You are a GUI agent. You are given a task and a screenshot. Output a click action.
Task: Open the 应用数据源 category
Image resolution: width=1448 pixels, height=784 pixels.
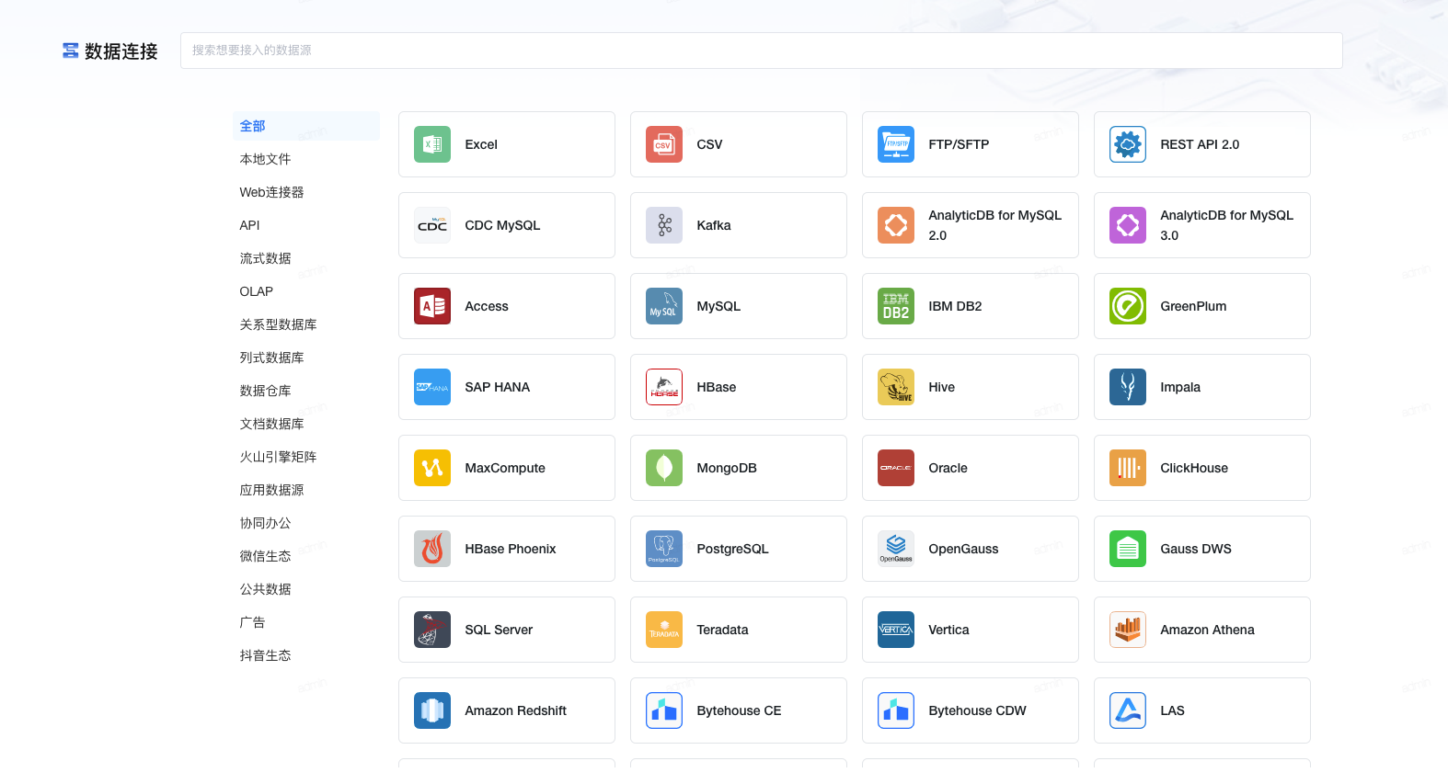coord(306,490)
